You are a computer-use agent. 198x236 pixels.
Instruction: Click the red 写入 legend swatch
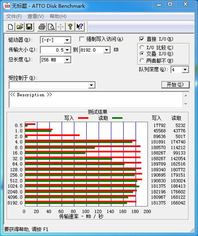(83, 118)
